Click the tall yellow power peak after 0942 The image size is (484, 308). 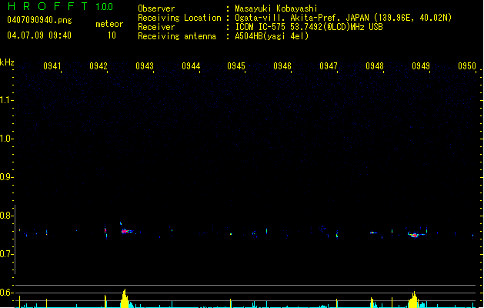tap(125, 299)
